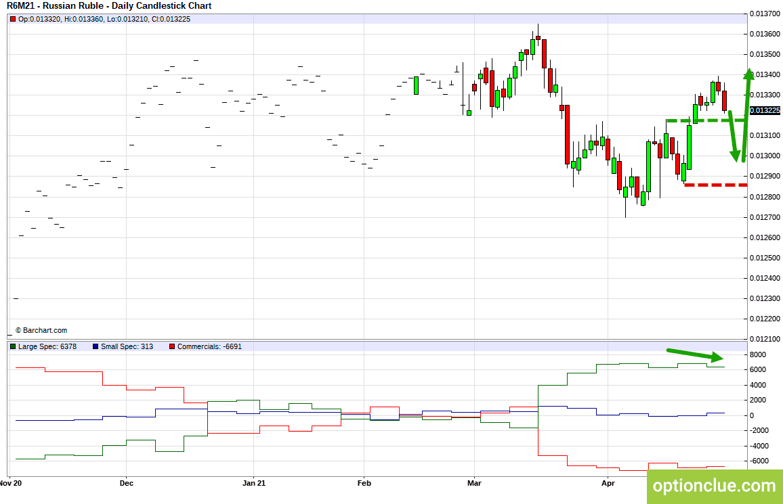Click the blue Small Spec legend square
Image resolution: width=783 pixels, height=504 pixels.
[96, 346]
